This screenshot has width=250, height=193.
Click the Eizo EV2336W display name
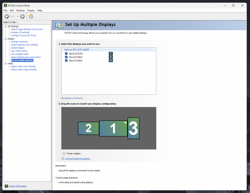[x=76, y=61]
